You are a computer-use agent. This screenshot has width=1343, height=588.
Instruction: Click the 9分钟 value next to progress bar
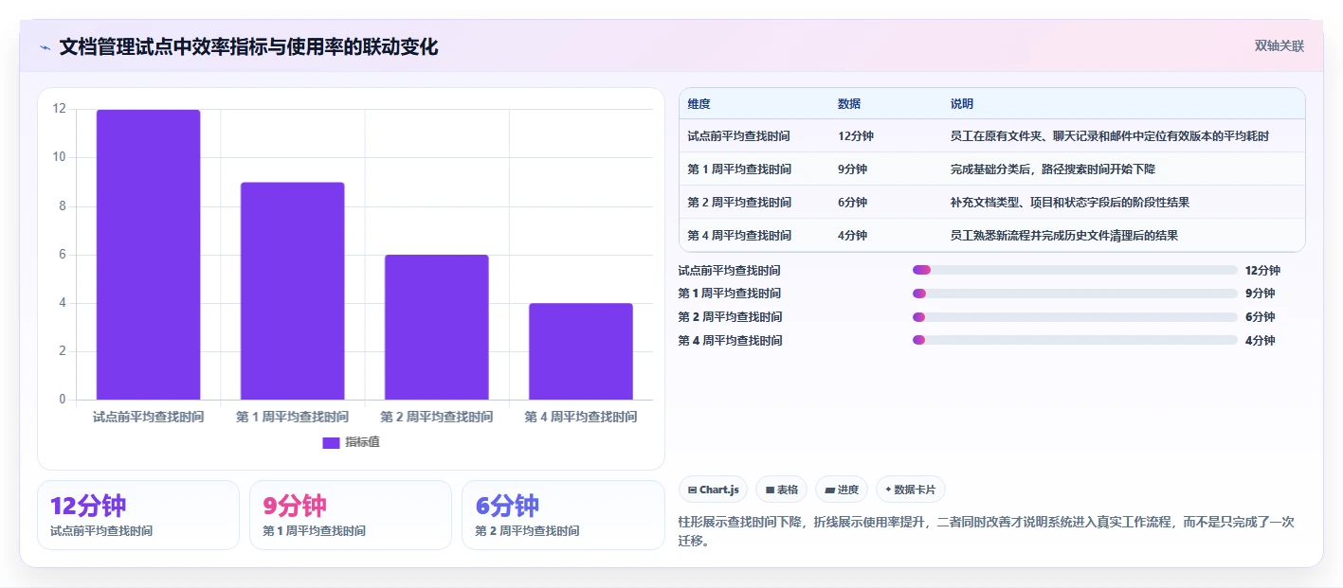pos(1260,294)
